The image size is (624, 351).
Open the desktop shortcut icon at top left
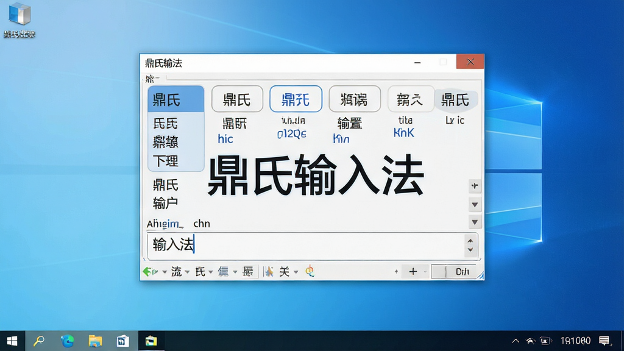19,20
